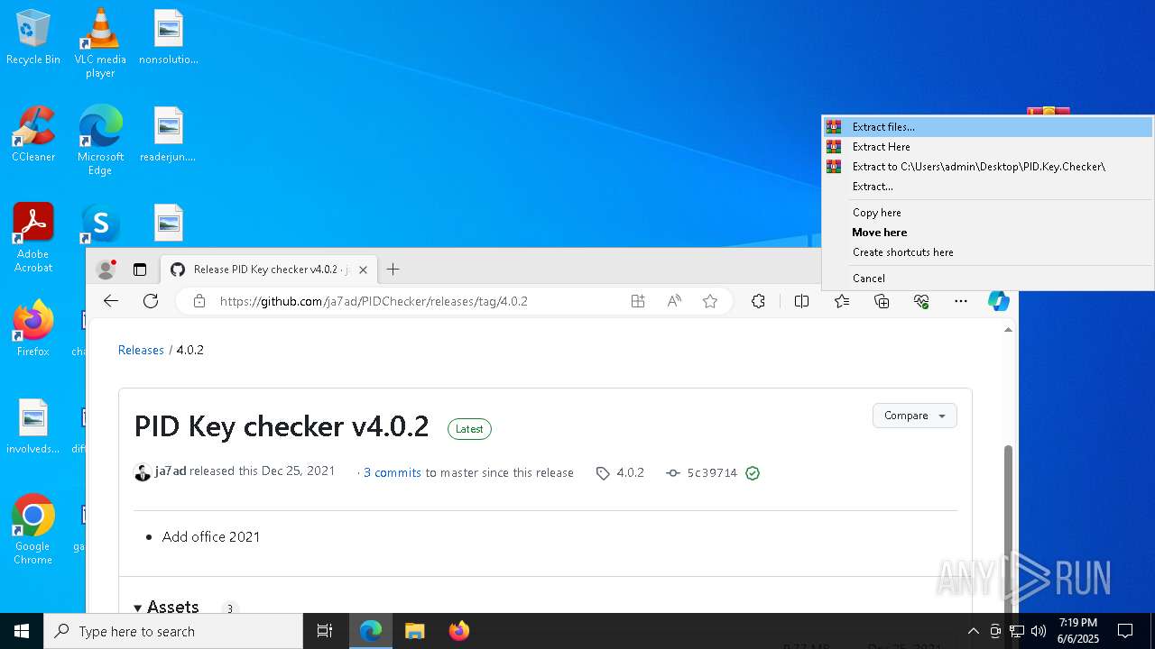Open a new Edge tab
The width and height of the screenshot is (1155, 649).
[393, 270]
